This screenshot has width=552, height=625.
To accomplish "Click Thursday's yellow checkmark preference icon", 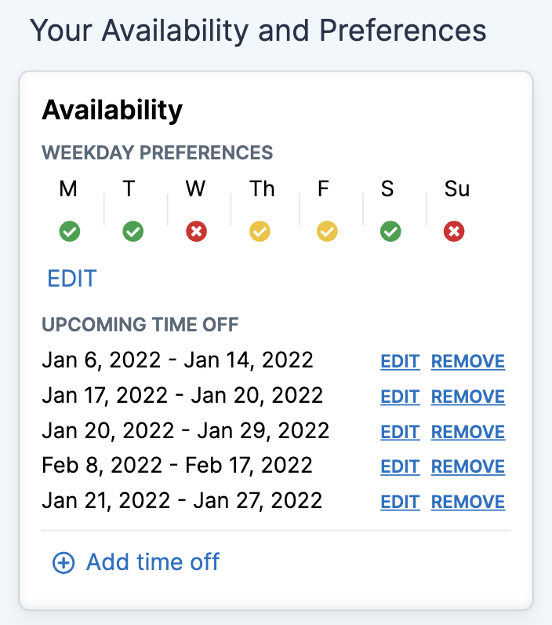I will click(x=260, y=231).
